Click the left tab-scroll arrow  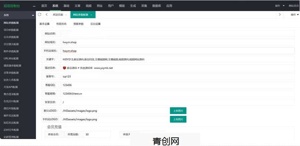point(47,15)
